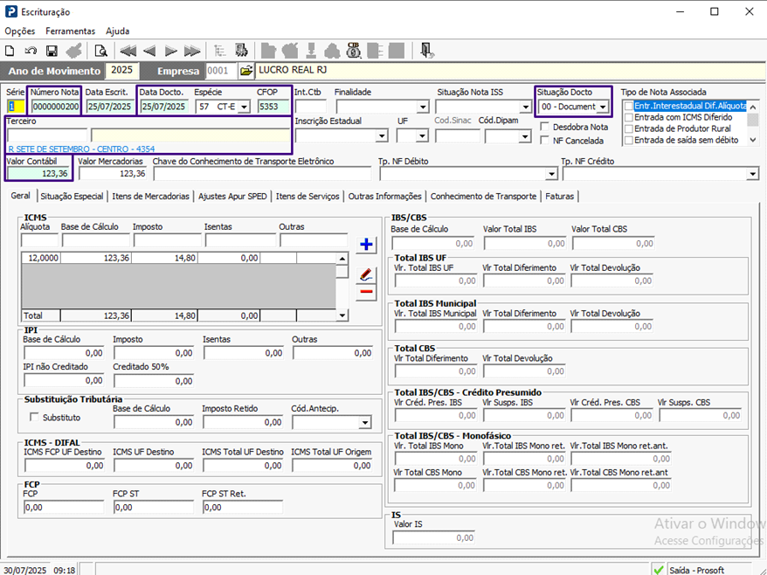Click the New document toolbar icon
The width and height of the screenshot is (767, 575).
(10, 51)
